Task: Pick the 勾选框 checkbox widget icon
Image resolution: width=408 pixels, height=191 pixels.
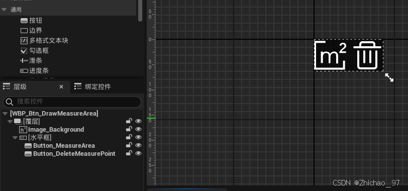Action: pos(24,51)
